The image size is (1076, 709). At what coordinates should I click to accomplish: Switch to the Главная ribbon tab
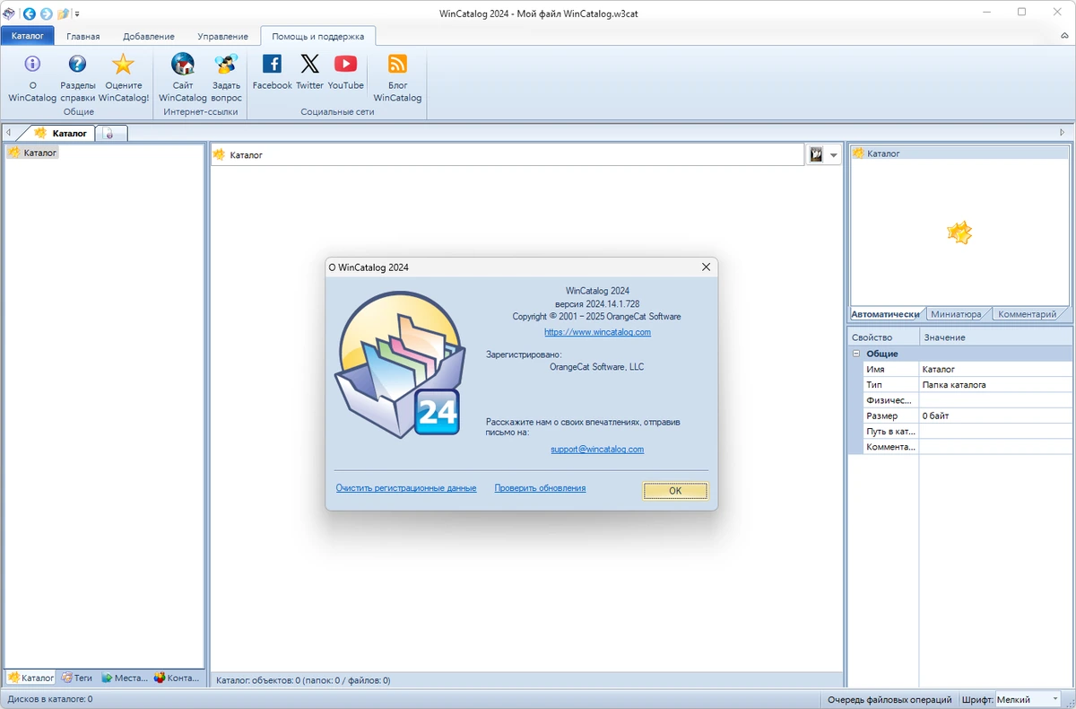[x=83, y=37]
